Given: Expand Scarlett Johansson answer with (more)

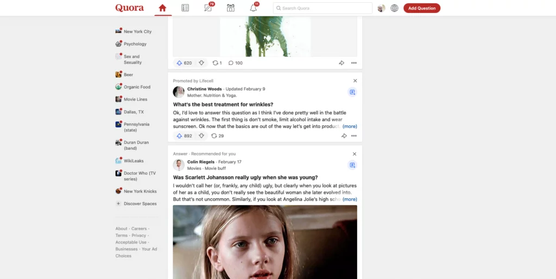Looking at the screenshot, I should pos(350,199).
